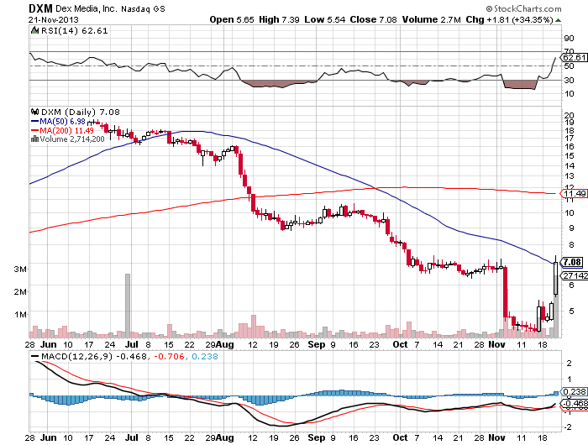588x445 pixels.
Task: Click the 27142 volume tag on right axis
Action: 575,275
